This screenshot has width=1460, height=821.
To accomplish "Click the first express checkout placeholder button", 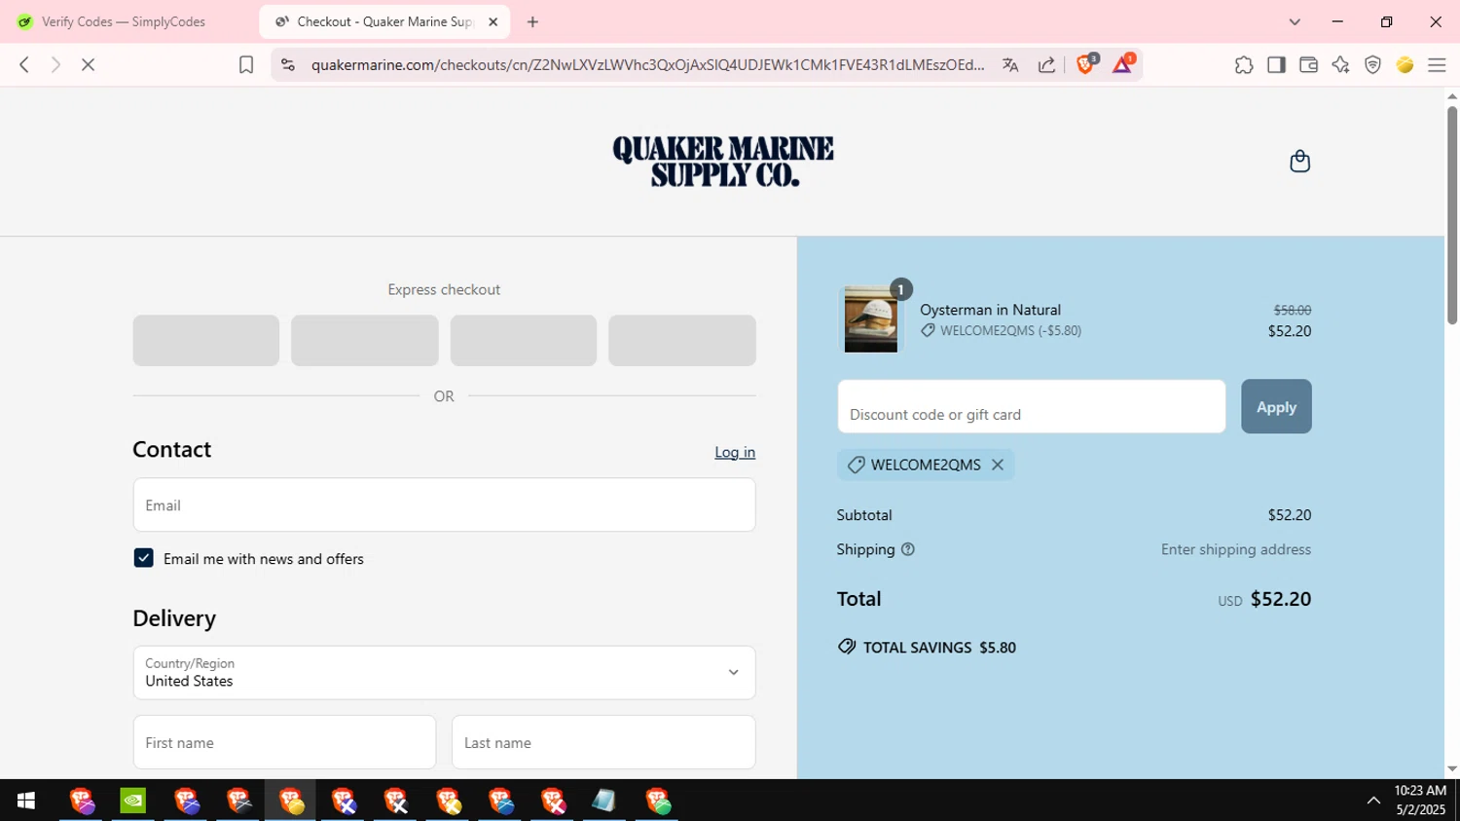I will coord(206,340).
